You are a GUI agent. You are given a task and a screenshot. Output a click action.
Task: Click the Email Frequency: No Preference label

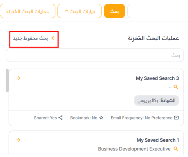141,118
